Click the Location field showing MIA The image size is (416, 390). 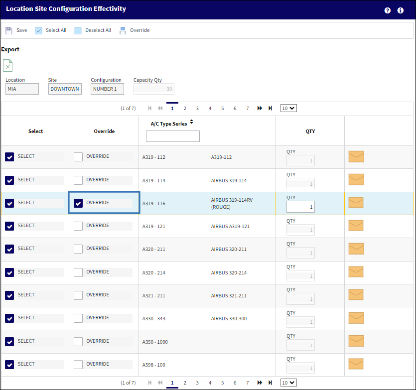[22, 89]
